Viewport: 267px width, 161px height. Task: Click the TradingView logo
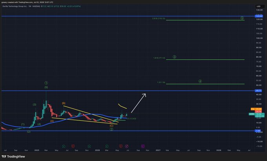13,157
